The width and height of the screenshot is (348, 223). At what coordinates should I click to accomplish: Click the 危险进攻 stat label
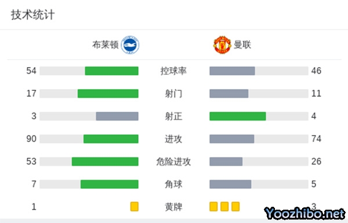173,162
